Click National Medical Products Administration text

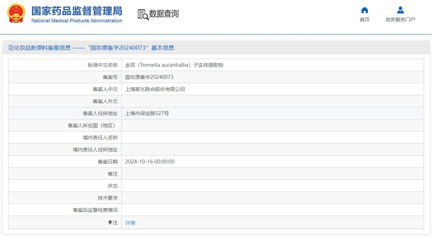click(x=76, y=21)
